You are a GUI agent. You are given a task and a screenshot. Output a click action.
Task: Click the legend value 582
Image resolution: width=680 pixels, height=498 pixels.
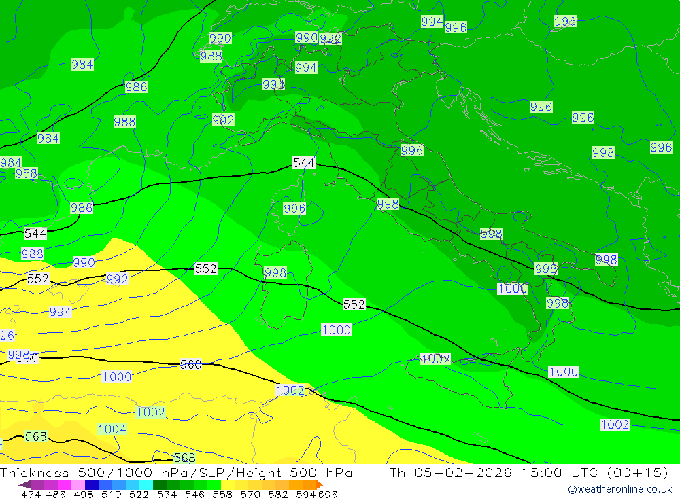point(278,495)
